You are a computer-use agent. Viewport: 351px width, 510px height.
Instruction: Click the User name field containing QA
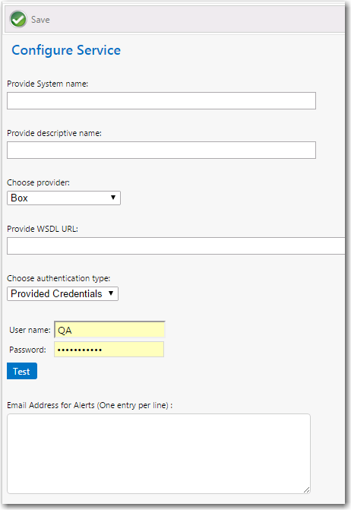click(109, 330)
